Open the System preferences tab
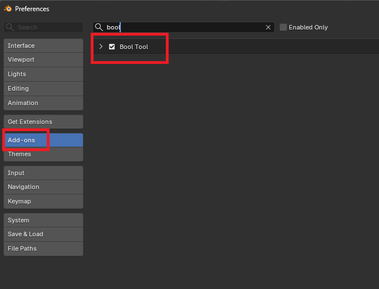 (43, 220)
